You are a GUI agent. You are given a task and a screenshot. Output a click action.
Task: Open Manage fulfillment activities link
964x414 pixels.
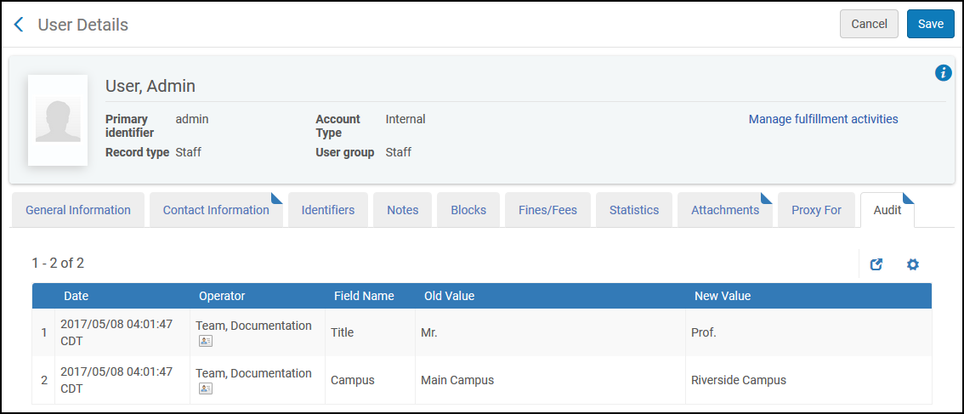pyautogui.click(x=823, y=119)
